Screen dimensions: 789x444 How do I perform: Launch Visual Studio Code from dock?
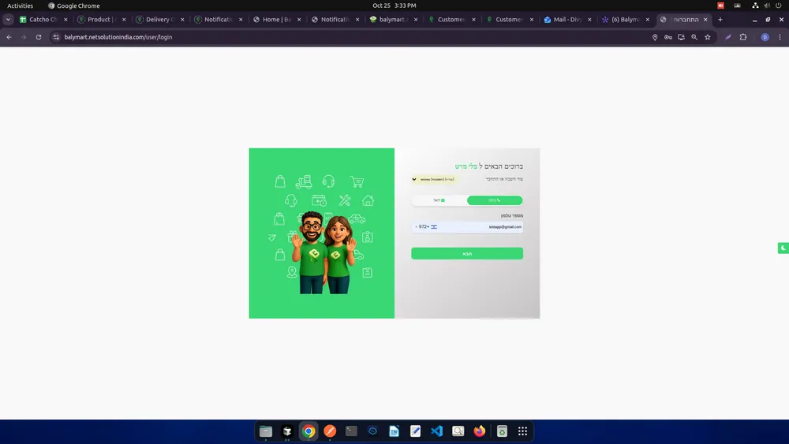pos(437,431)
